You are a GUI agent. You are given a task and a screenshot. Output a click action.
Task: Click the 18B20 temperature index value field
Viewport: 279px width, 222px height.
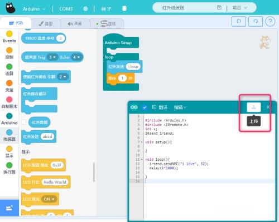click(x=60, y=38)
